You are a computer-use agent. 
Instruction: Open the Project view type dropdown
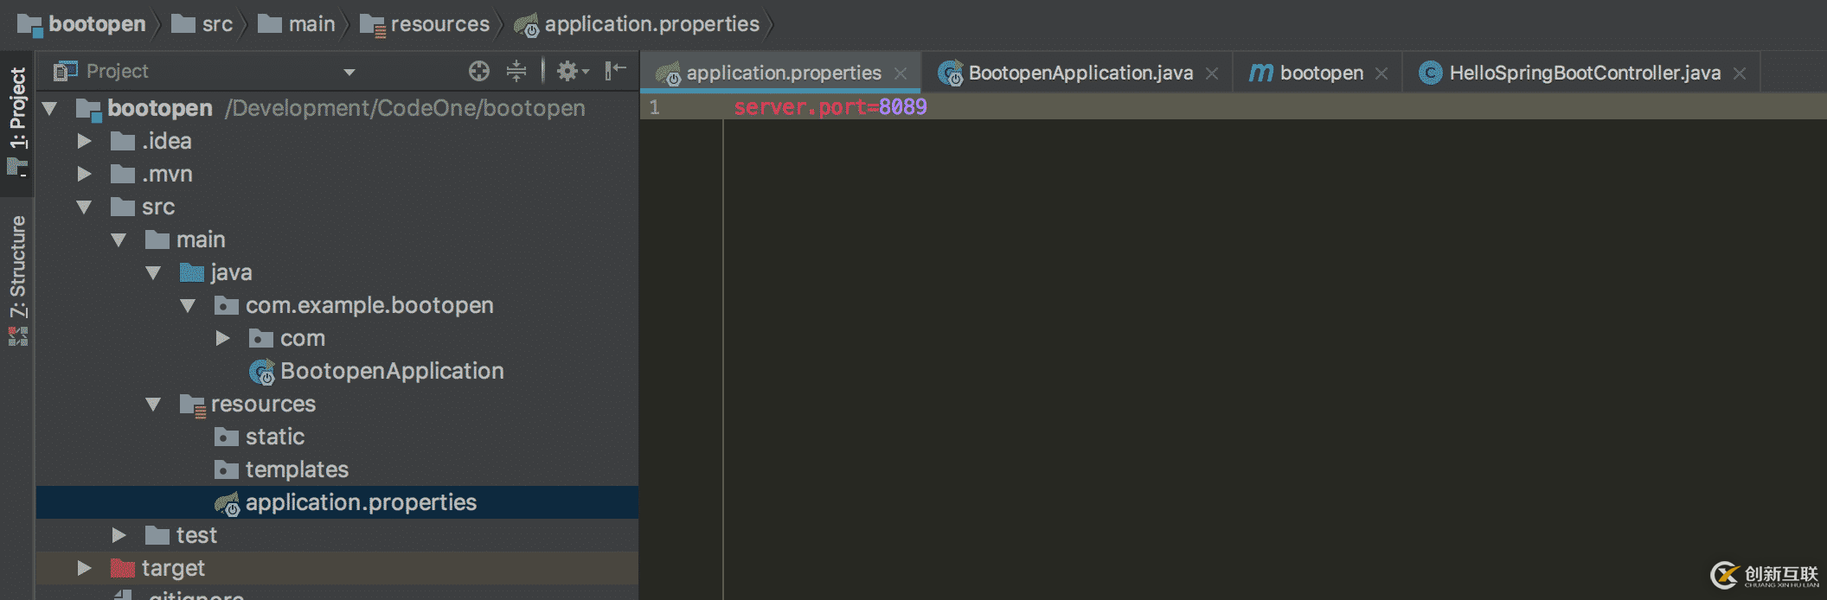coord(349,72)
